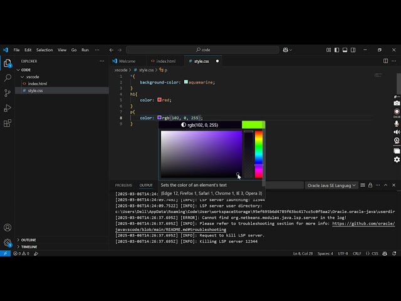Open the errors and warnings status item
The height and width of the screenshot is (301, 401).
[x=21, y=253]
